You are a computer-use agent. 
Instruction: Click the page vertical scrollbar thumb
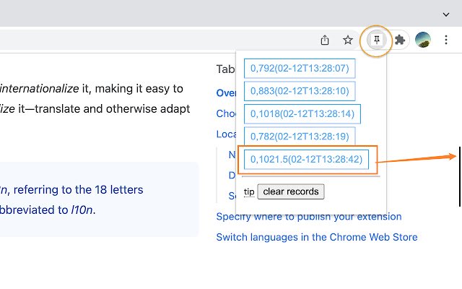(460, 176)
